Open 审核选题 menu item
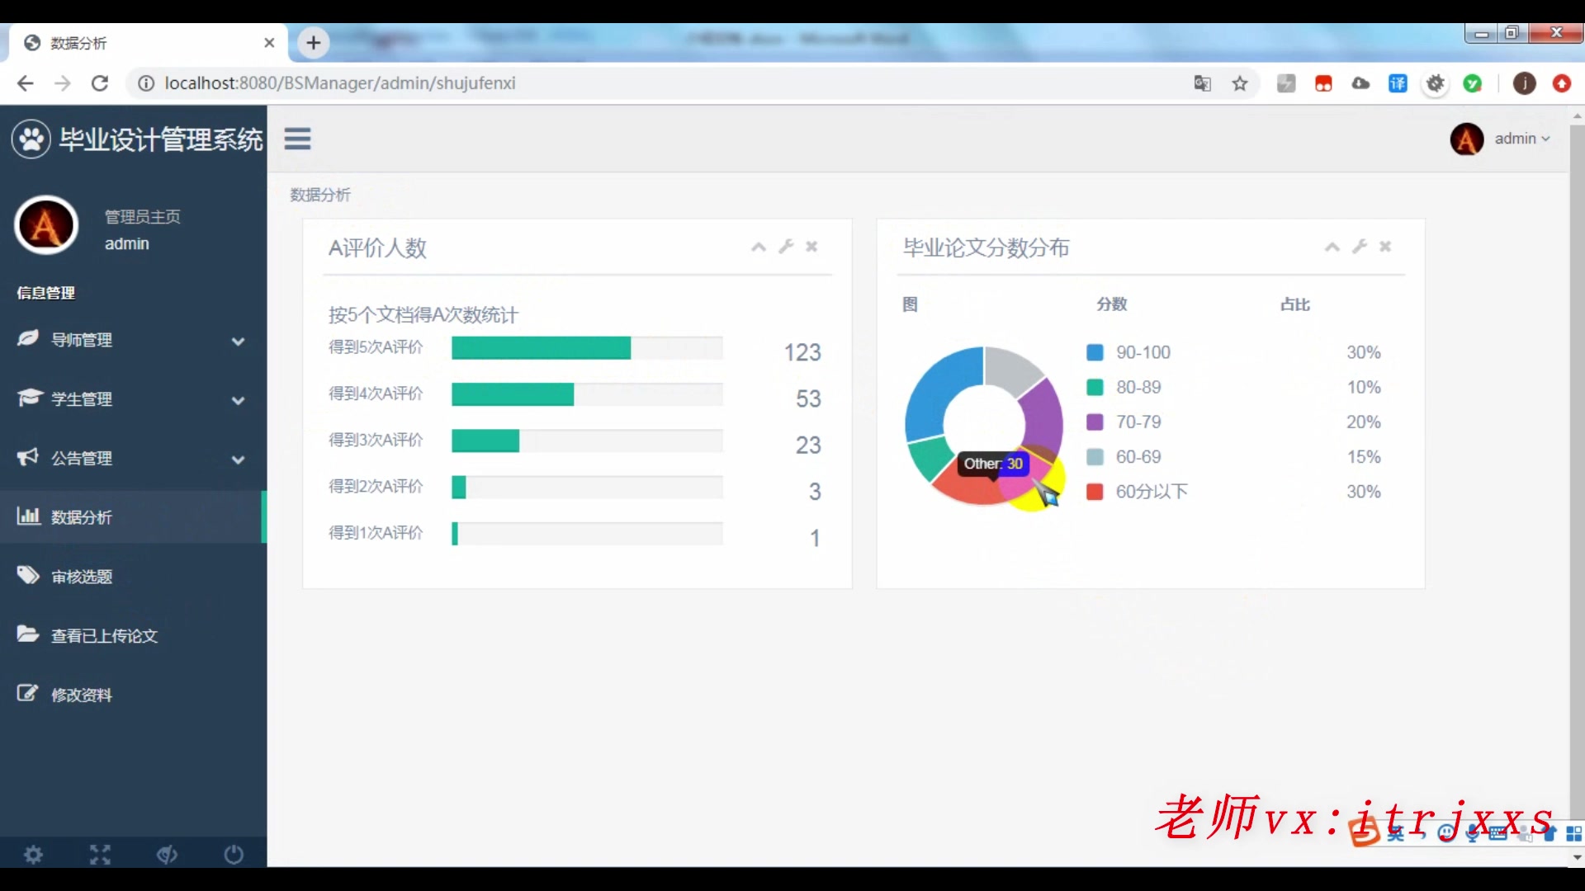This screenshot has height=891, width=1585. click(133, 577)
